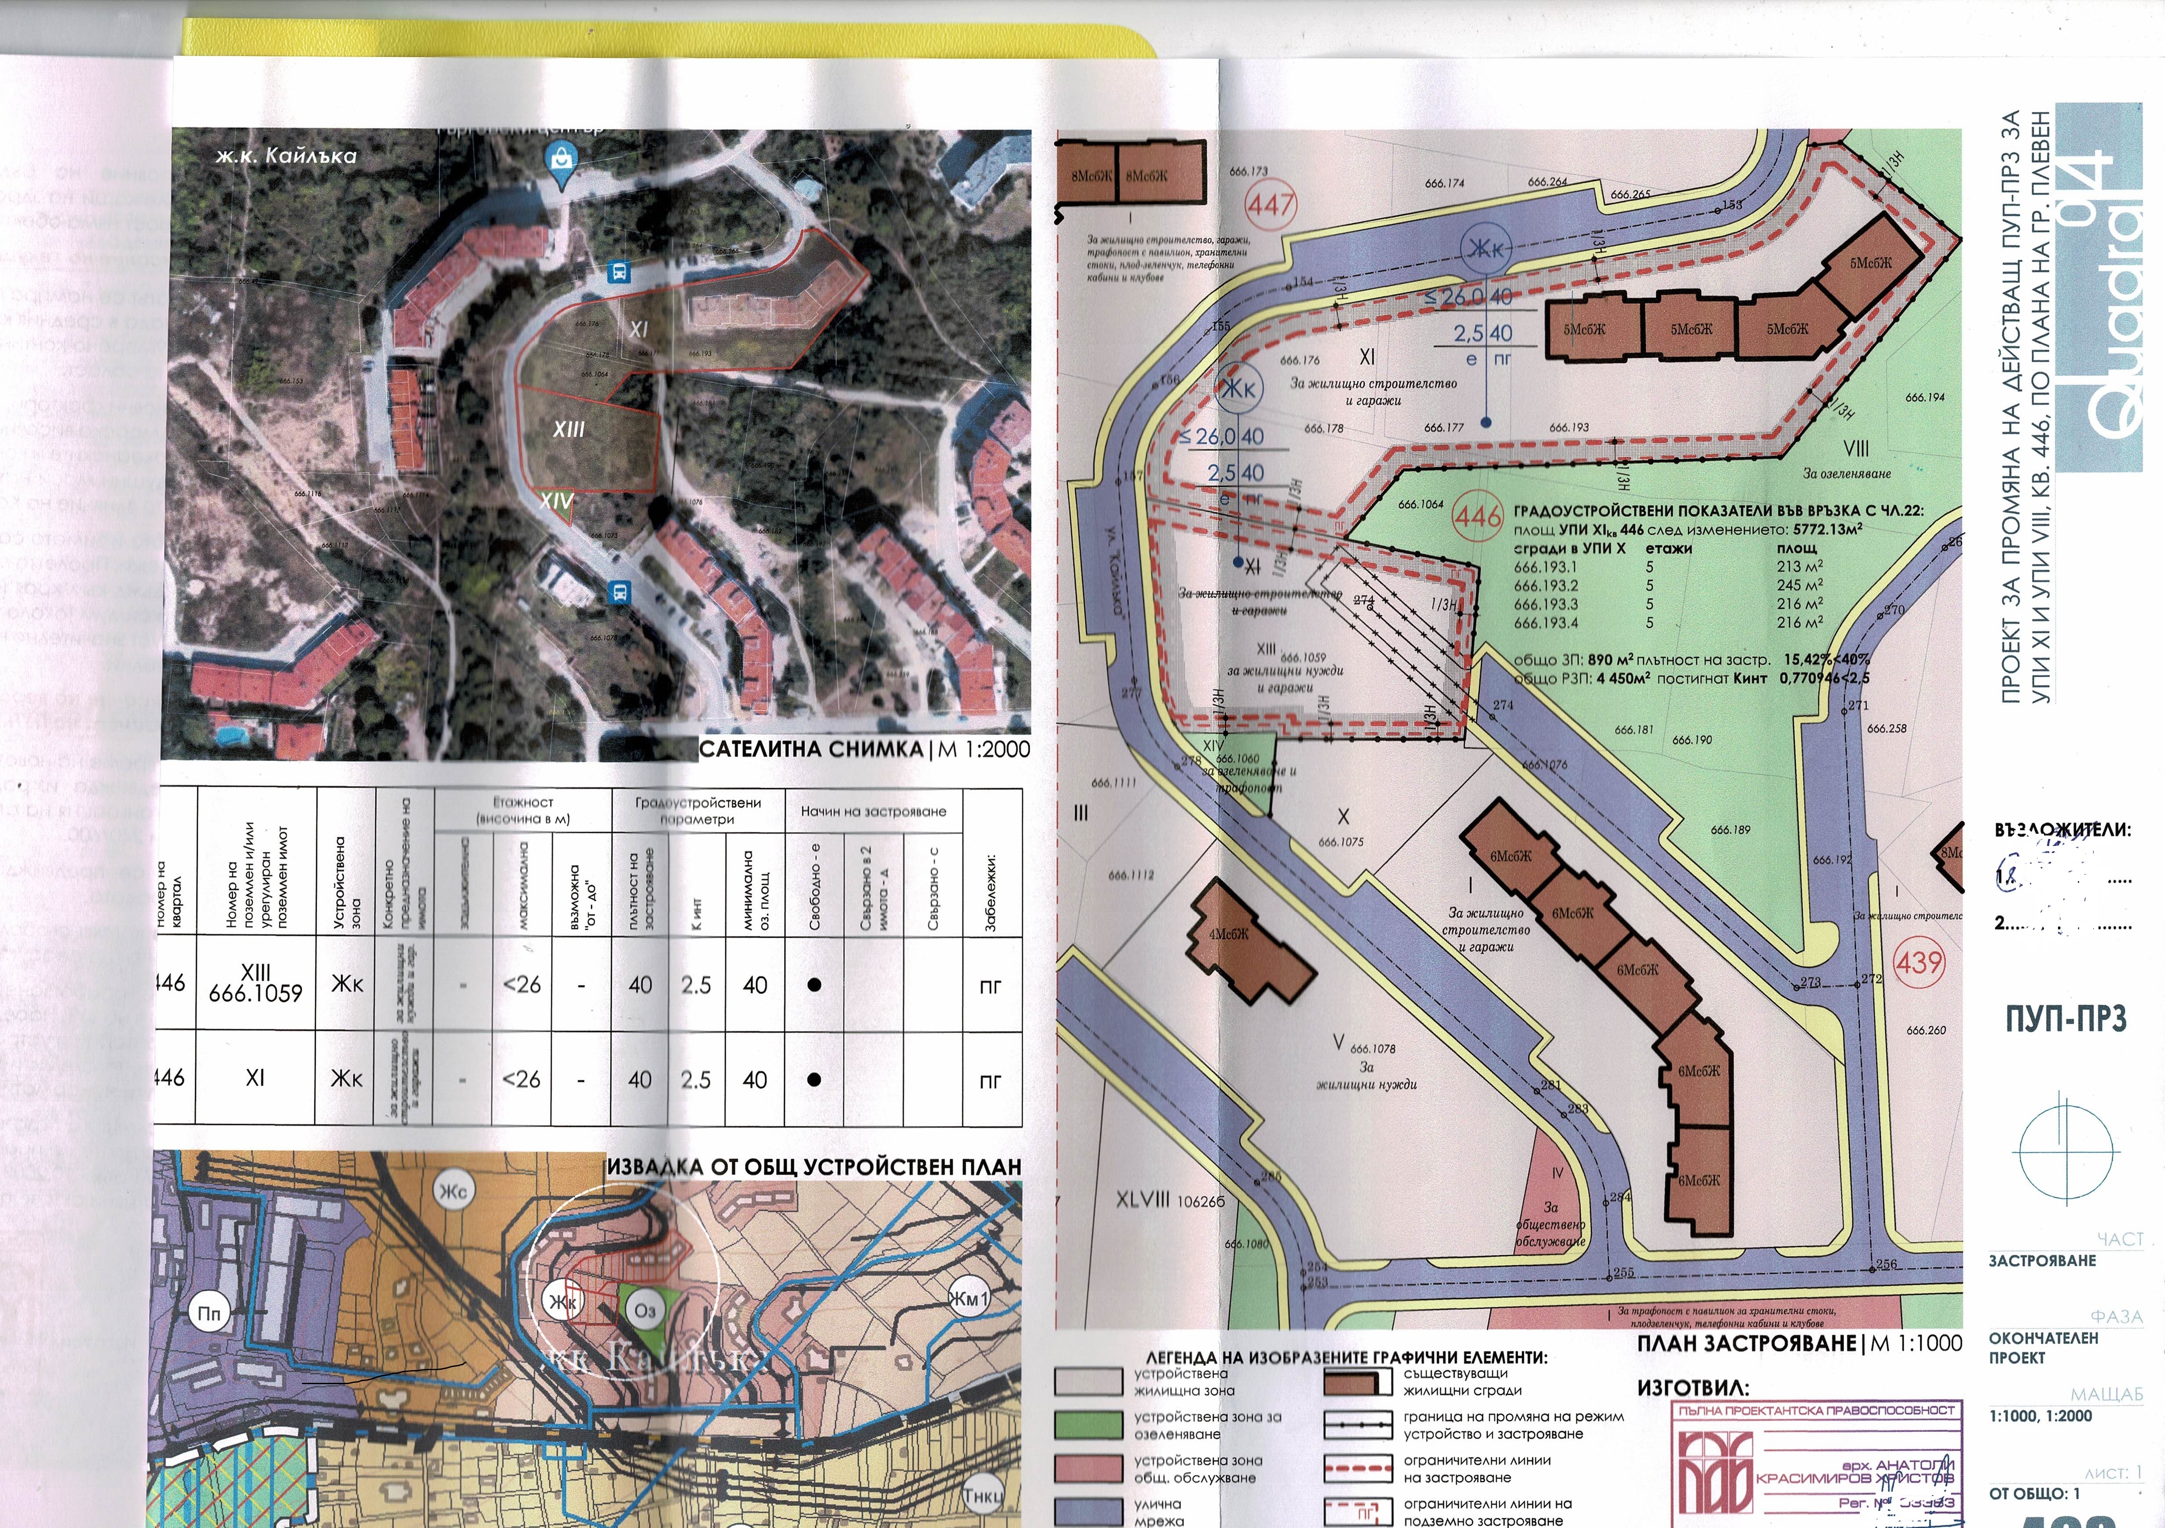2165x1528 pixels.
Task: Click the 'XI' cell in the table's bottom row
Action: tap(256, 1077)
